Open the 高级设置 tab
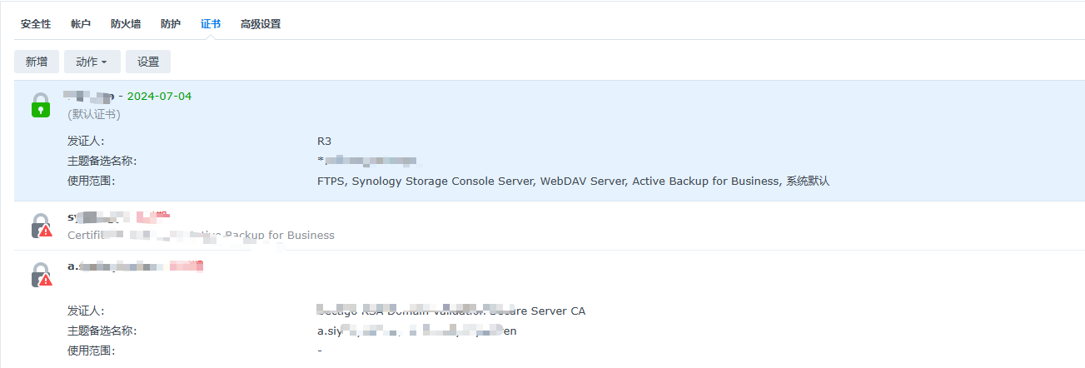1085x368 pixels. point(261,24)
